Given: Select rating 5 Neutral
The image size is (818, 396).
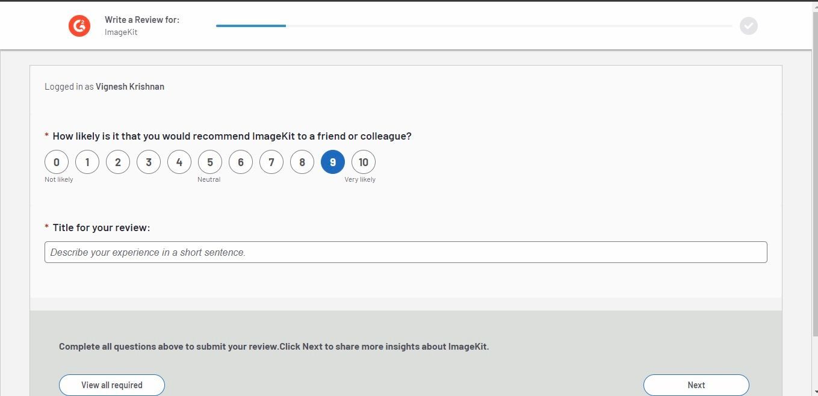Looking at the screenshot, I should (x=210, y=162).
